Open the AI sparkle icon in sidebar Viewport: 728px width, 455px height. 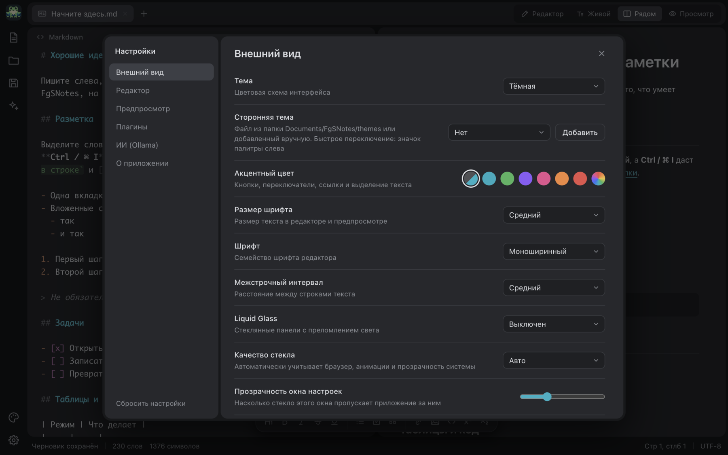[x=13, y=106]
